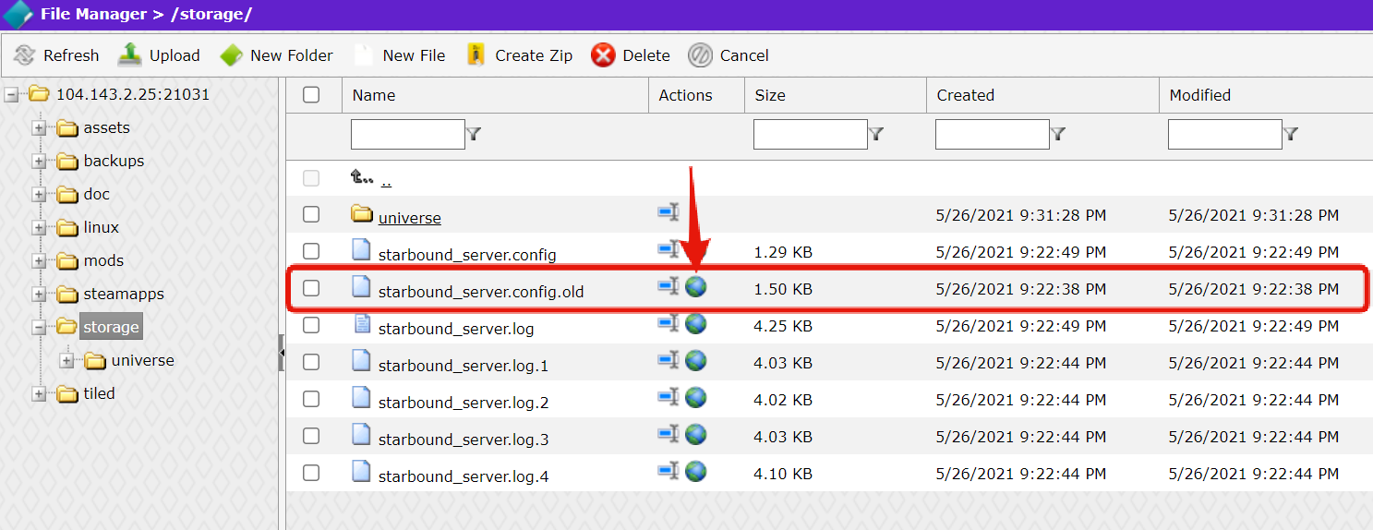Expand the doc tree folder
The height and width of the screenshot is (530, 1373).
39,195
